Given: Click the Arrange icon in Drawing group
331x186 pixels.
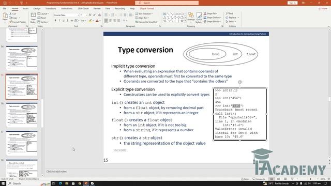Looking at the screenshot, I should 191,17.
